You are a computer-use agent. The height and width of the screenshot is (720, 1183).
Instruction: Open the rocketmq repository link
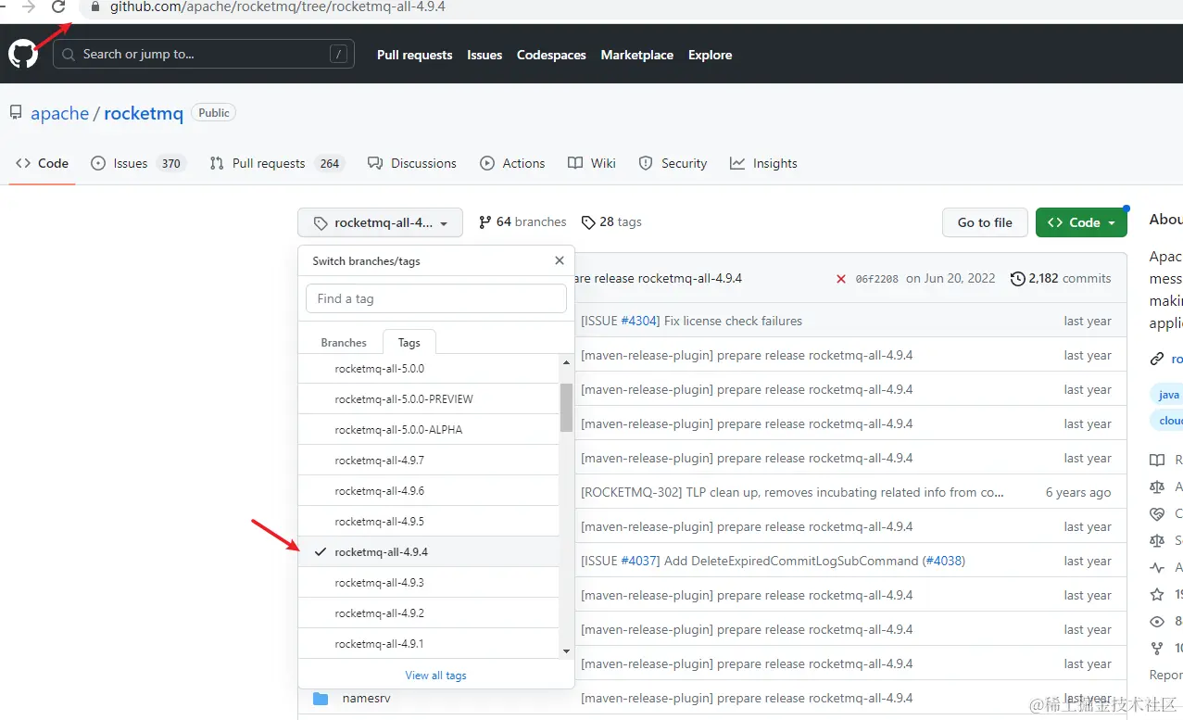(144, 113)
